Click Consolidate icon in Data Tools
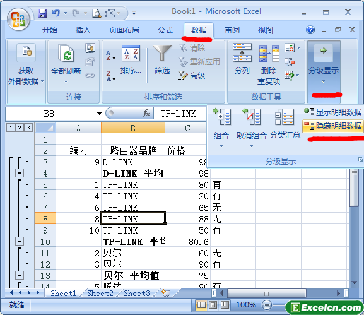Image resolution: width=364 pixels, height=315 pixels. click(290, 62)
